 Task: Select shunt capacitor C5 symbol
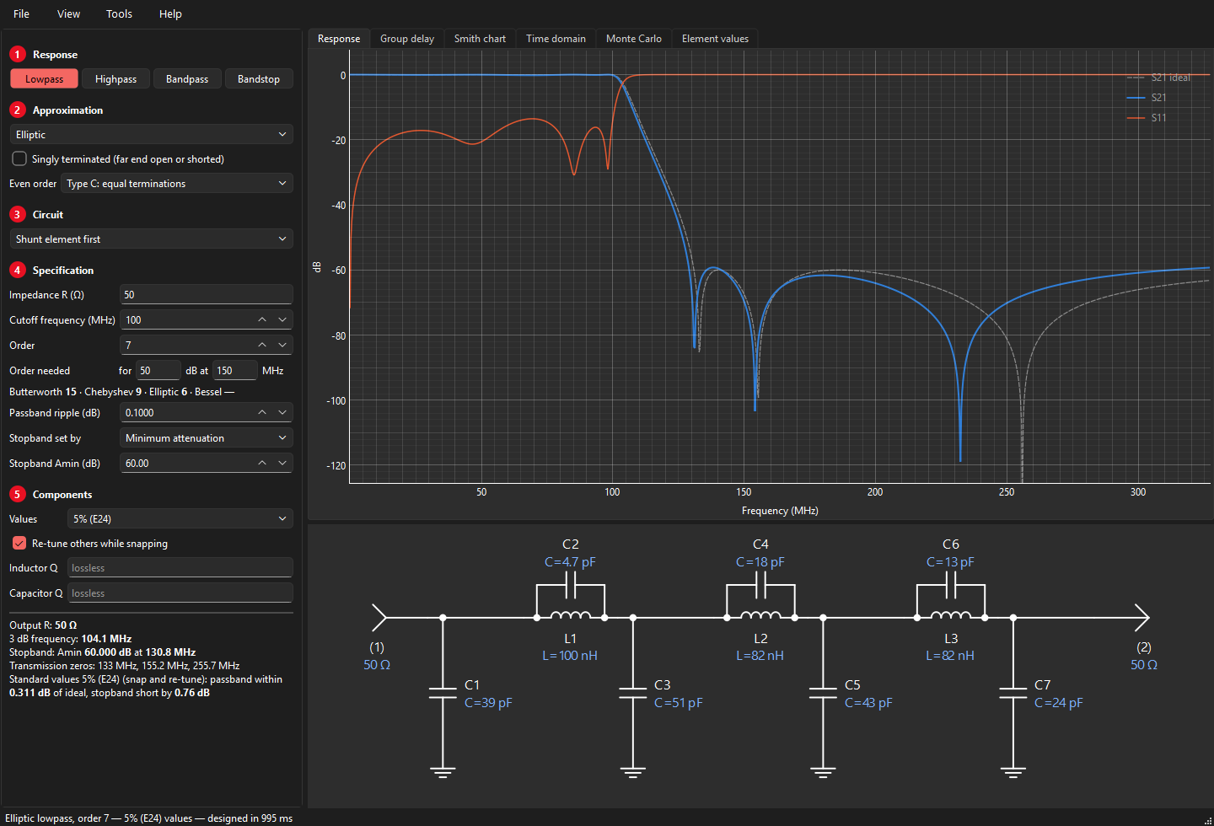coord(823,694)
